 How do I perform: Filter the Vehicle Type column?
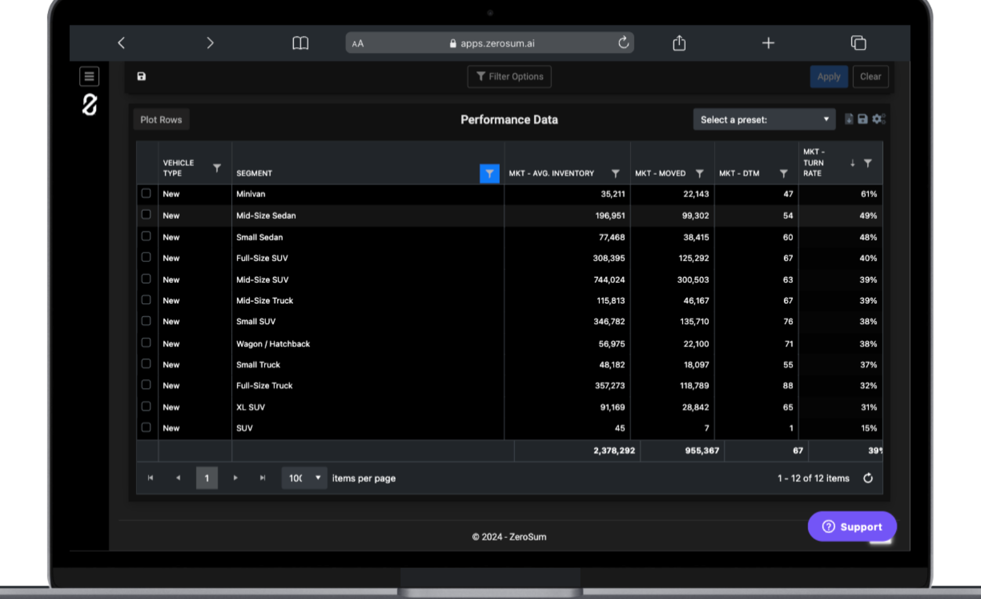[x=217, y=168]
